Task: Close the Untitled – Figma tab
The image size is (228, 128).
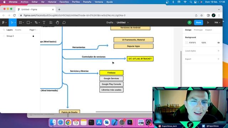Action: (x=53, y=10)
